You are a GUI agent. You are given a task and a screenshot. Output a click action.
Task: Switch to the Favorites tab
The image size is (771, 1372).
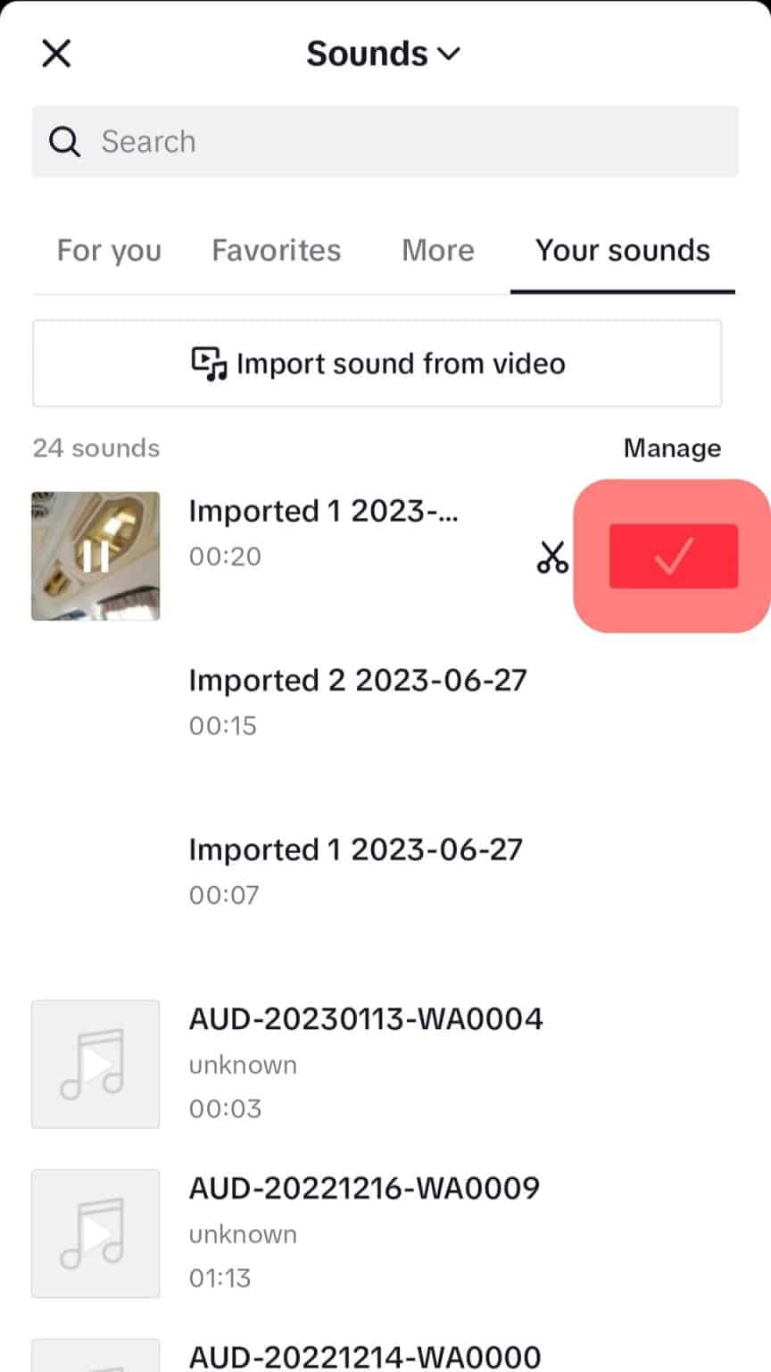tap(276, 250)
